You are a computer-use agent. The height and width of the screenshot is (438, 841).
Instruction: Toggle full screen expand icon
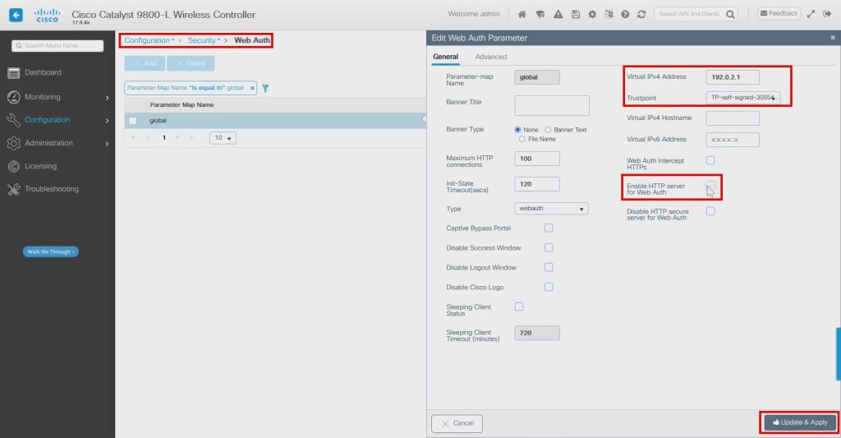tap(811, 14)
